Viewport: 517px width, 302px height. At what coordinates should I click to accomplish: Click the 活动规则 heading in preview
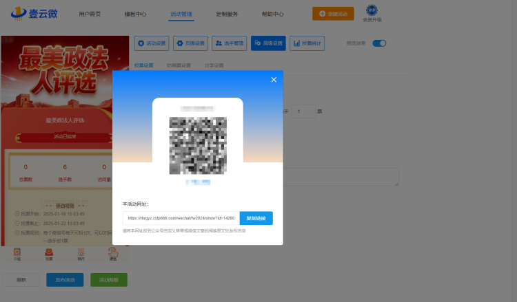[65, 206]
